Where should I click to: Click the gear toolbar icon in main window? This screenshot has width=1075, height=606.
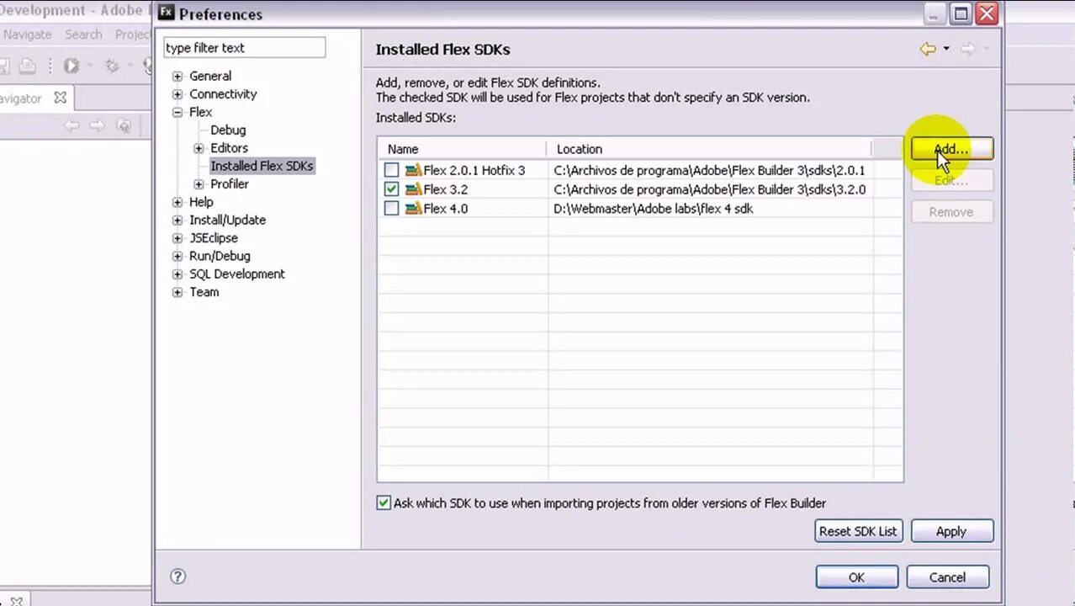[111, 66]
